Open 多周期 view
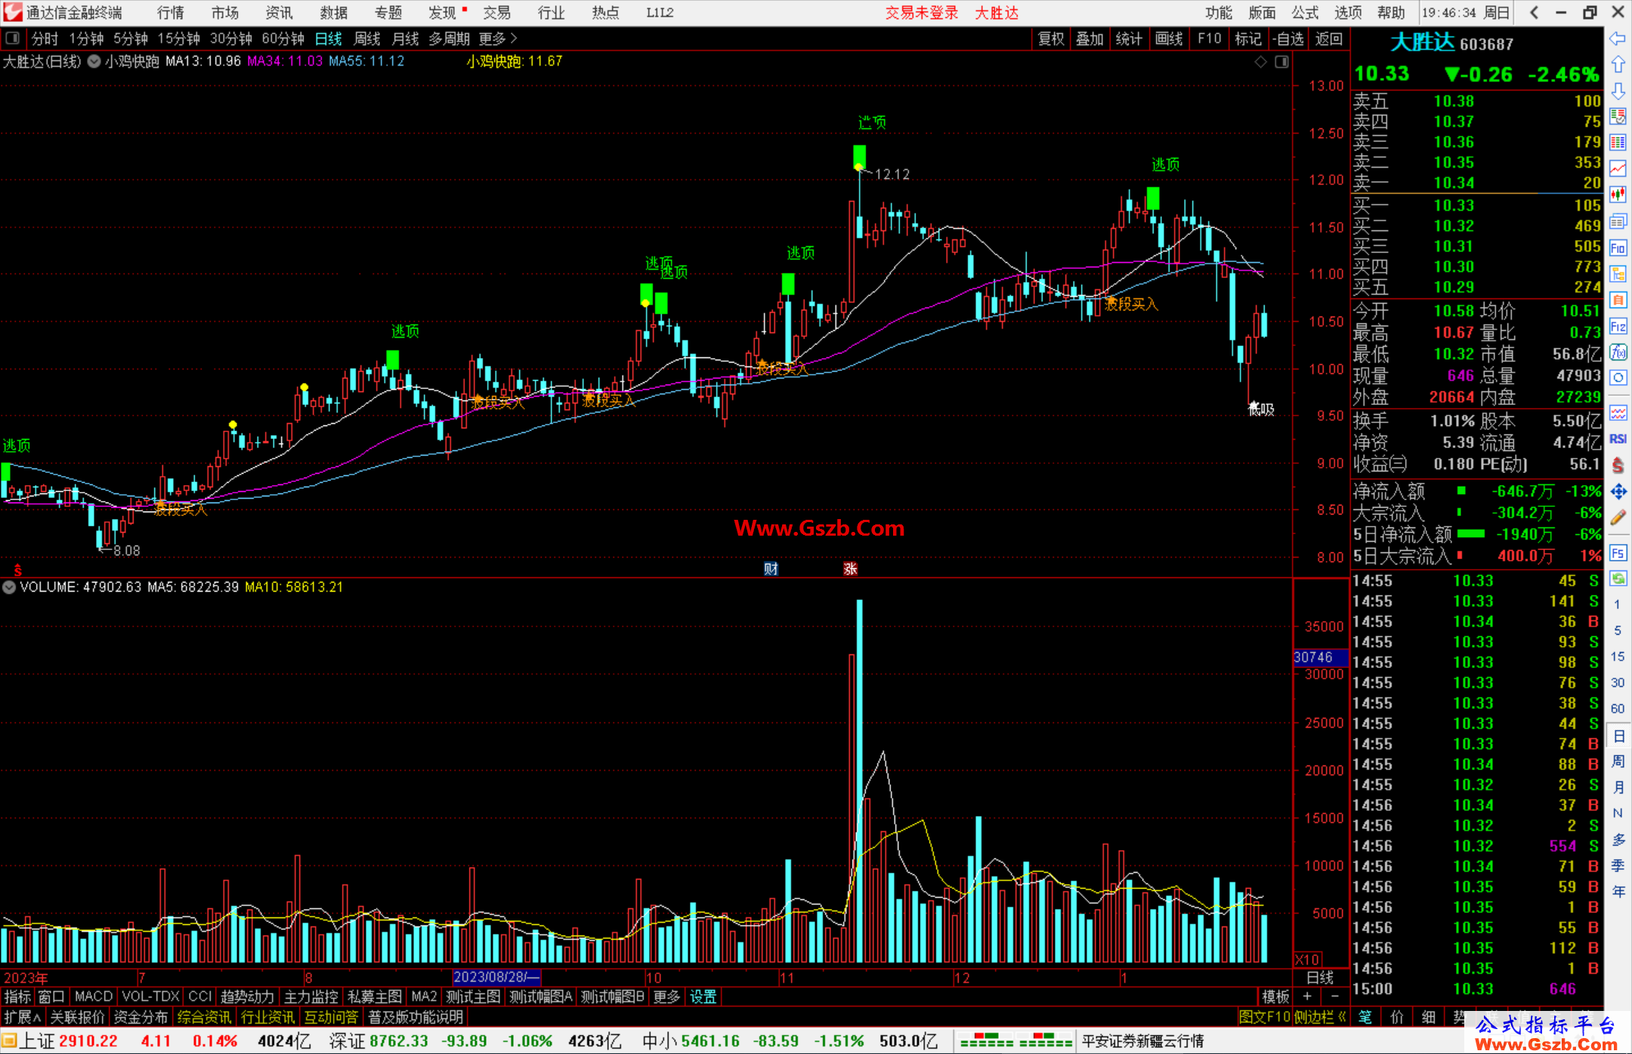This screenshot has width=1632, height=1054. tap(450, 39)
